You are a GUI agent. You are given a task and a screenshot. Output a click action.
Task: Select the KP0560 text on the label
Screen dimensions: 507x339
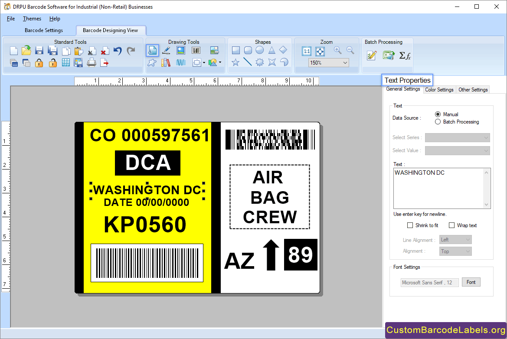click(x=145, y=225)
